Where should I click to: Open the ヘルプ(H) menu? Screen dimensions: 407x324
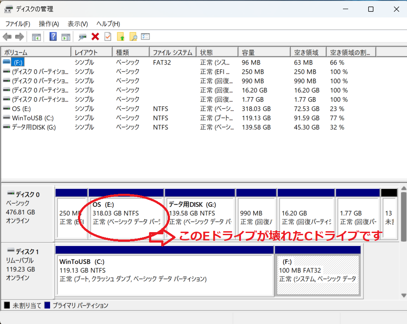tap(108, 24)
